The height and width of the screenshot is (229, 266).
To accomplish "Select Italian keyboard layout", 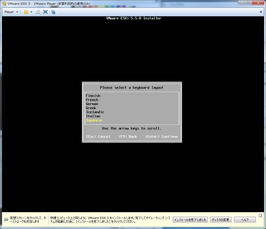I will coord(132,116).
